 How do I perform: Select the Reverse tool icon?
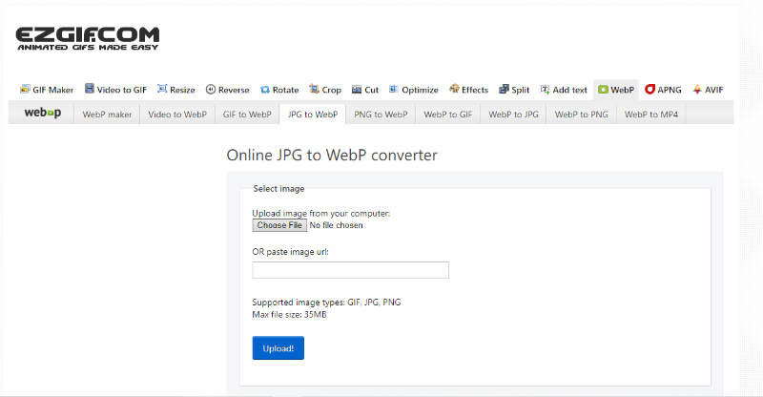(x=210, y=89)
